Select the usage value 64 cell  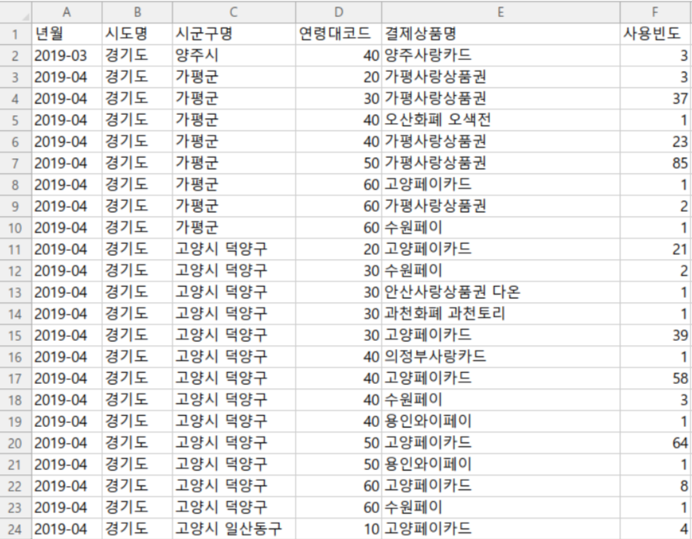tap(655, 444)
